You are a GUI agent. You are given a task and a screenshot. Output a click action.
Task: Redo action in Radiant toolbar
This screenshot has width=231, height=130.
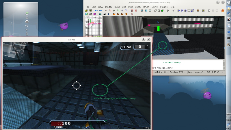[x=100, y=11]
